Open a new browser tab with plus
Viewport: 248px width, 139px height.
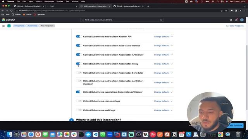pyautogui.click(x=148, y=6)
